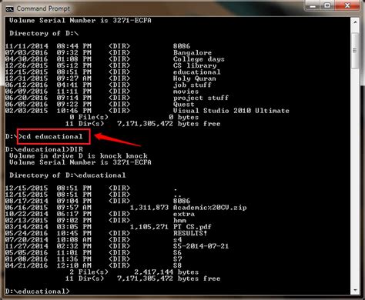This screenshot has width=365, height=300.
Task: Click the '1,311,873' file size value
Action: pos(149,208)
